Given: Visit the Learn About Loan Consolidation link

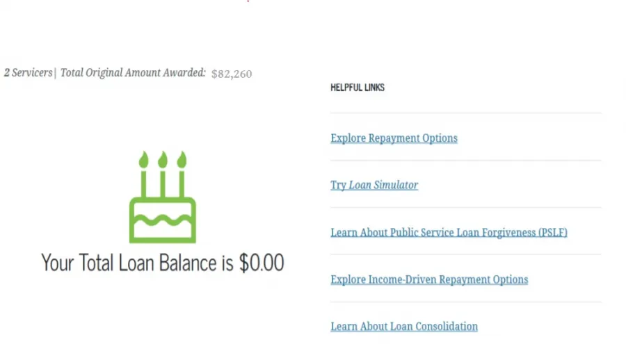Looking at the screenshot, I should pos(404,327).
